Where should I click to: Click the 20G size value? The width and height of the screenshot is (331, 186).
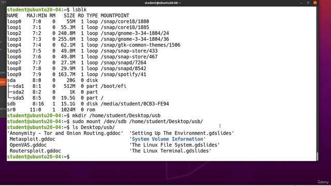click(71, 81)
